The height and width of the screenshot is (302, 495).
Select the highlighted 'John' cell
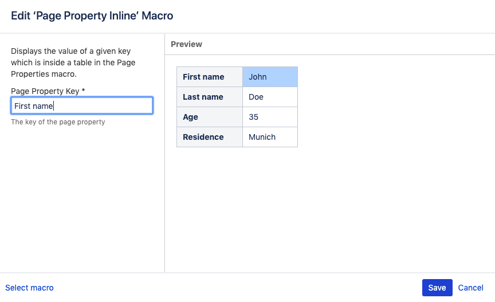270,77
